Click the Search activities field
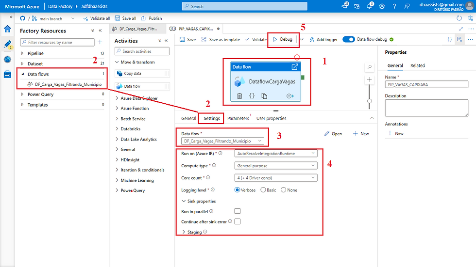The height and width of the screenshot is (267, 476). 142,51
